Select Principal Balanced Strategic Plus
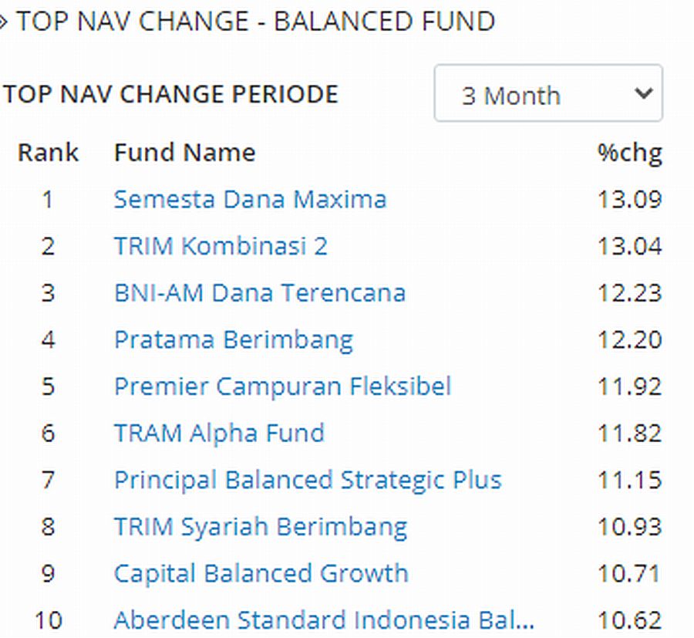 coord(308,480)
